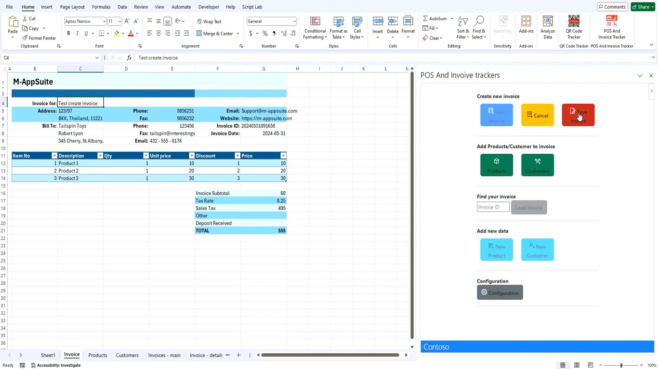This screenshot has height=369, width=658.
Task: Open Cell Styles gallery
Action: pos(357,27)
